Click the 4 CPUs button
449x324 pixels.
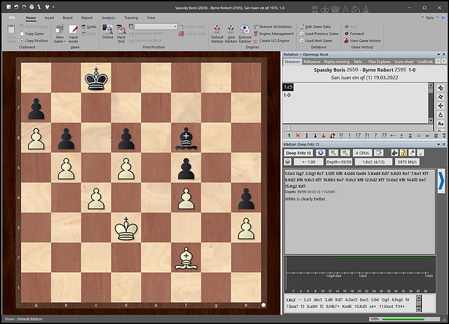point(363,152)
